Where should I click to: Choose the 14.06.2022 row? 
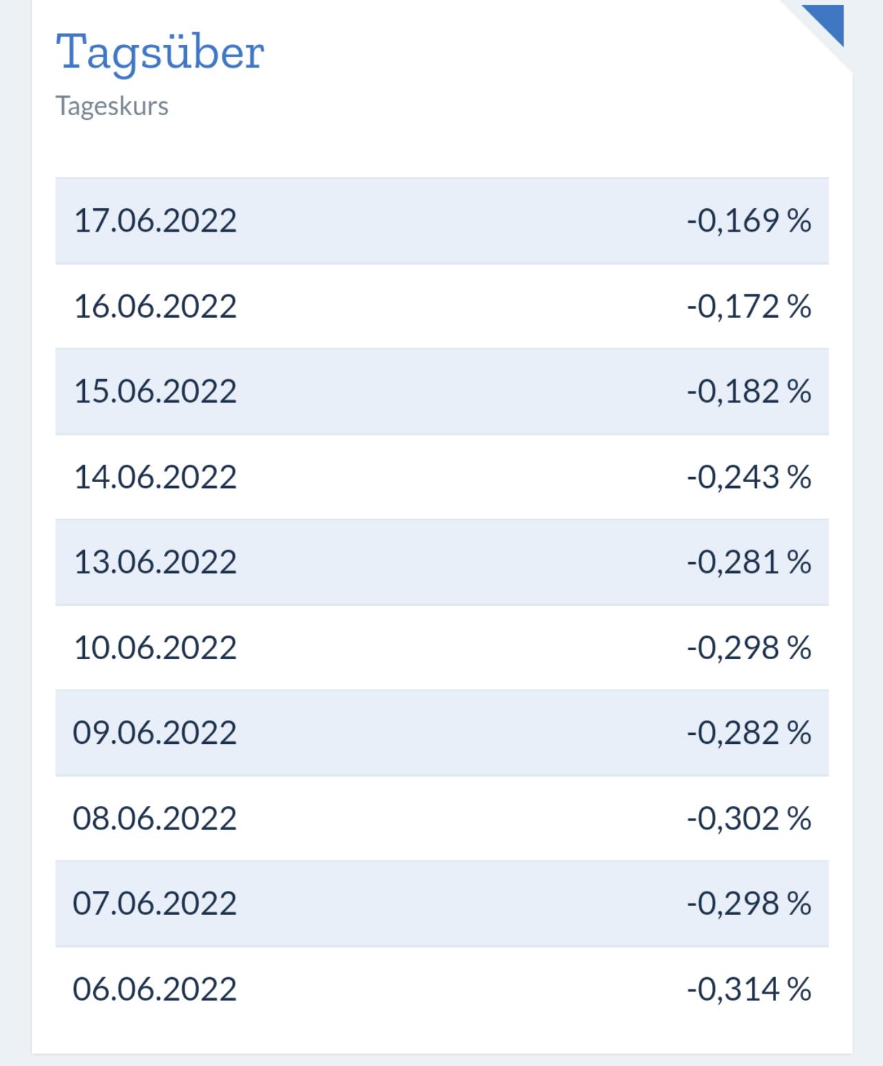tap(441, 477)
